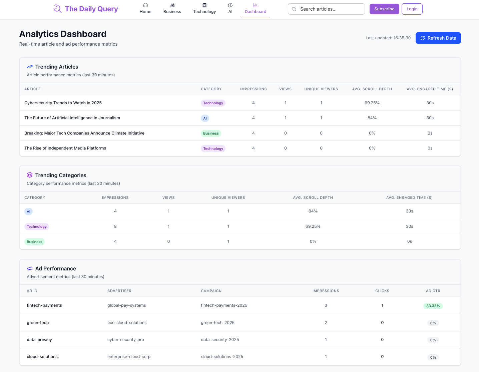
Task: Click the AI robot head icon
Action: (x=230, y=5)
